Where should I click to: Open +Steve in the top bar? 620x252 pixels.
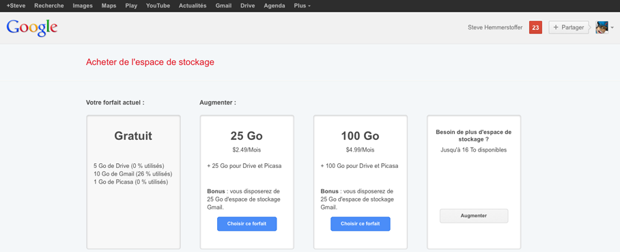[16, 6]
